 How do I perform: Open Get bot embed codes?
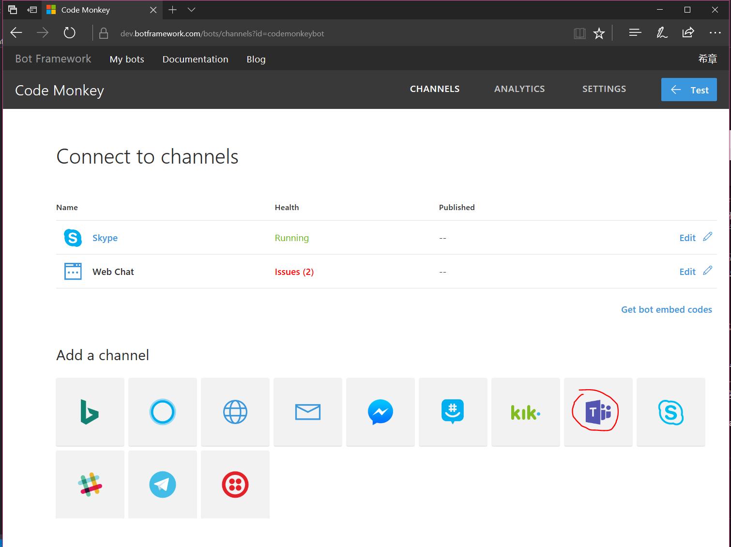(x=666, y=309)
